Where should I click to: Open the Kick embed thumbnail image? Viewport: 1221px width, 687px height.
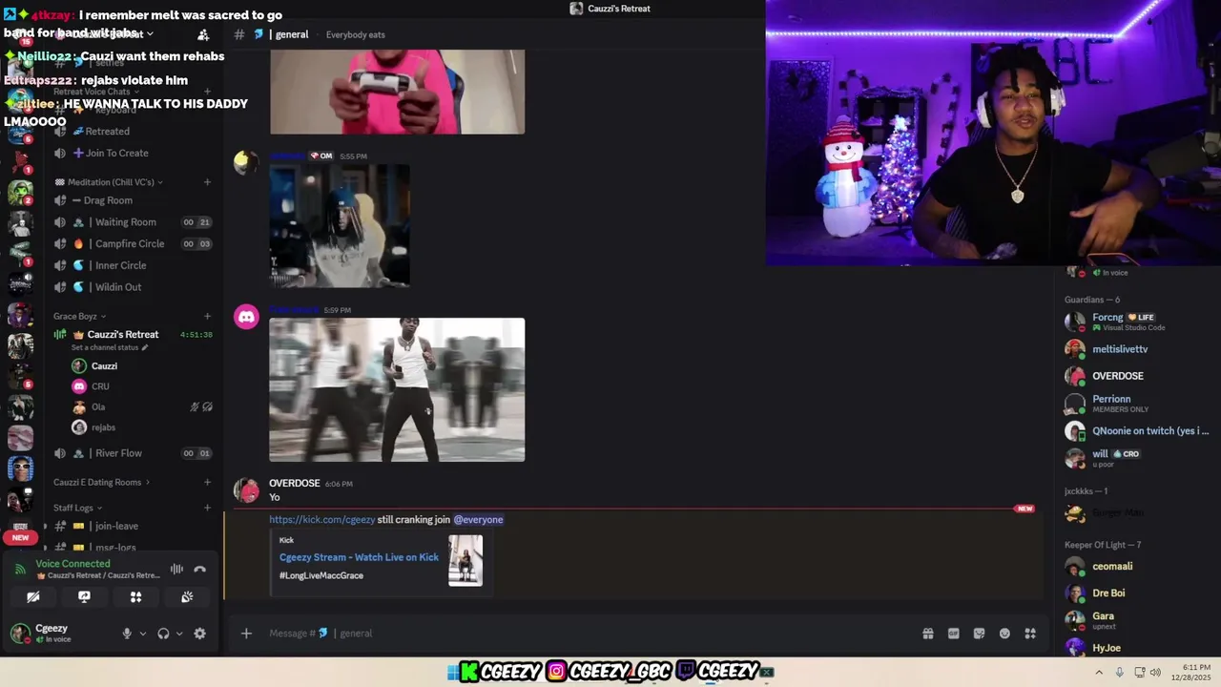coord(466,560)
